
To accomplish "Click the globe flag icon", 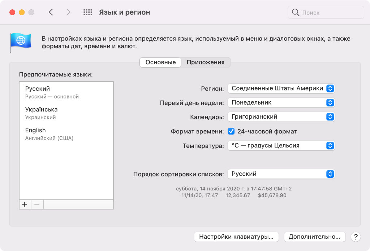I will tap(21, 42).
